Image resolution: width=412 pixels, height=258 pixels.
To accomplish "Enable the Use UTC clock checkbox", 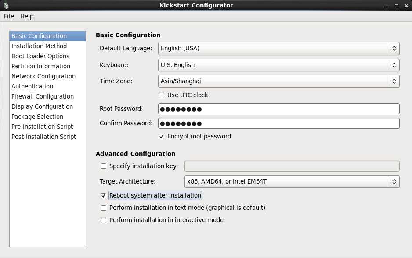I will tap(162, 95).
